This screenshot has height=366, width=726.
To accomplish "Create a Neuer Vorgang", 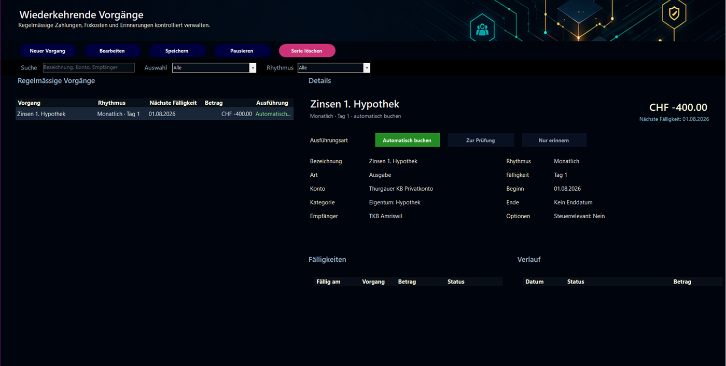I will [48, 51].
